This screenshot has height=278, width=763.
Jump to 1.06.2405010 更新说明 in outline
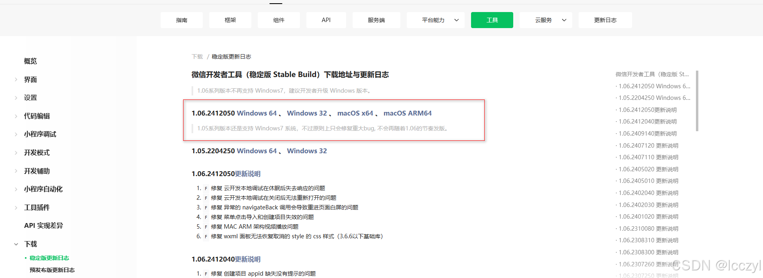tap(649, 181)
